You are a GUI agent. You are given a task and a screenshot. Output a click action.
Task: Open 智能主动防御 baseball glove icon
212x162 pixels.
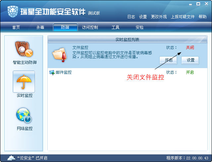24,49
